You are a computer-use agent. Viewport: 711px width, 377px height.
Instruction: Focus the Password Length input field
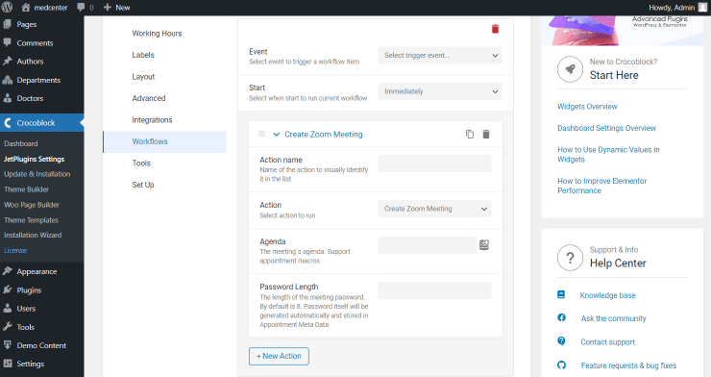[x=434, y=290]
